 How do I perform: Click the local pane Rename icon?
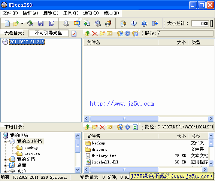pos(109,127)
